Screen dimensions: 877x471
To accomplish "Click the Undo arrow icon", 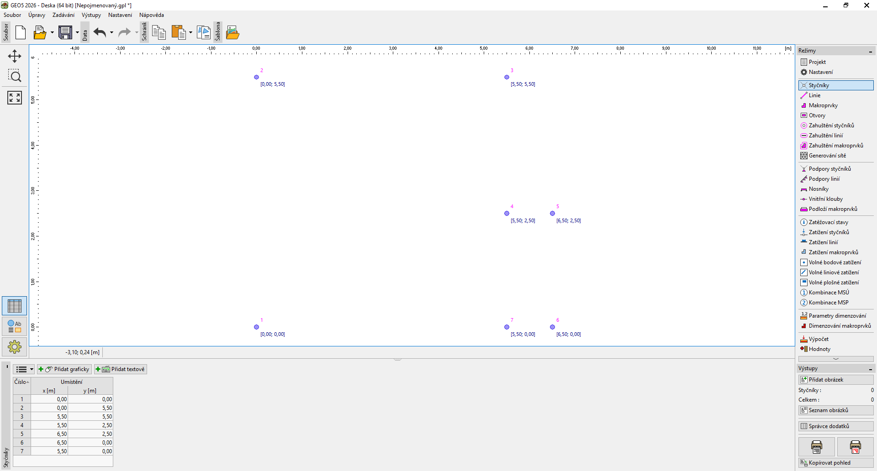I will (x=100, y=32).
